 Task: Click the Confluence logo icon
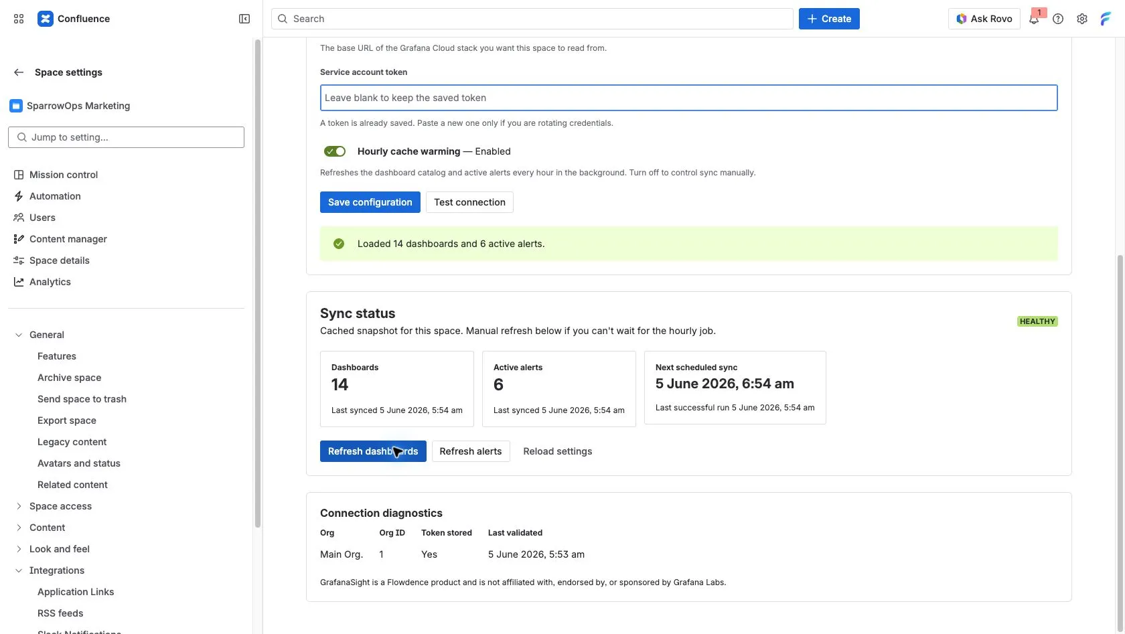click(45, 19)
